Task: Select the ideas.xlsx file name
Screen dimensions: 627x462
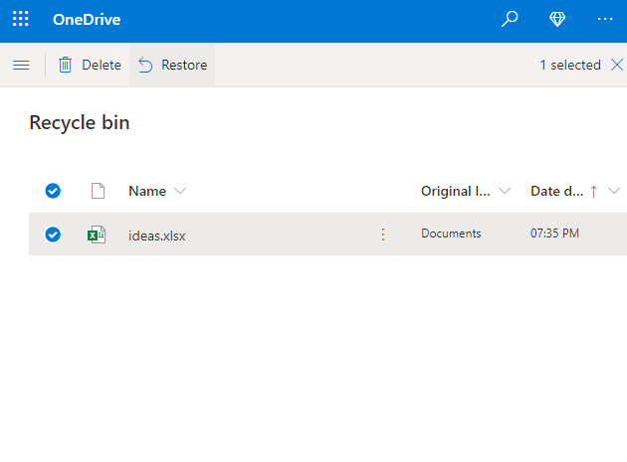Action: pyautogui.click(x=157, y=235)
